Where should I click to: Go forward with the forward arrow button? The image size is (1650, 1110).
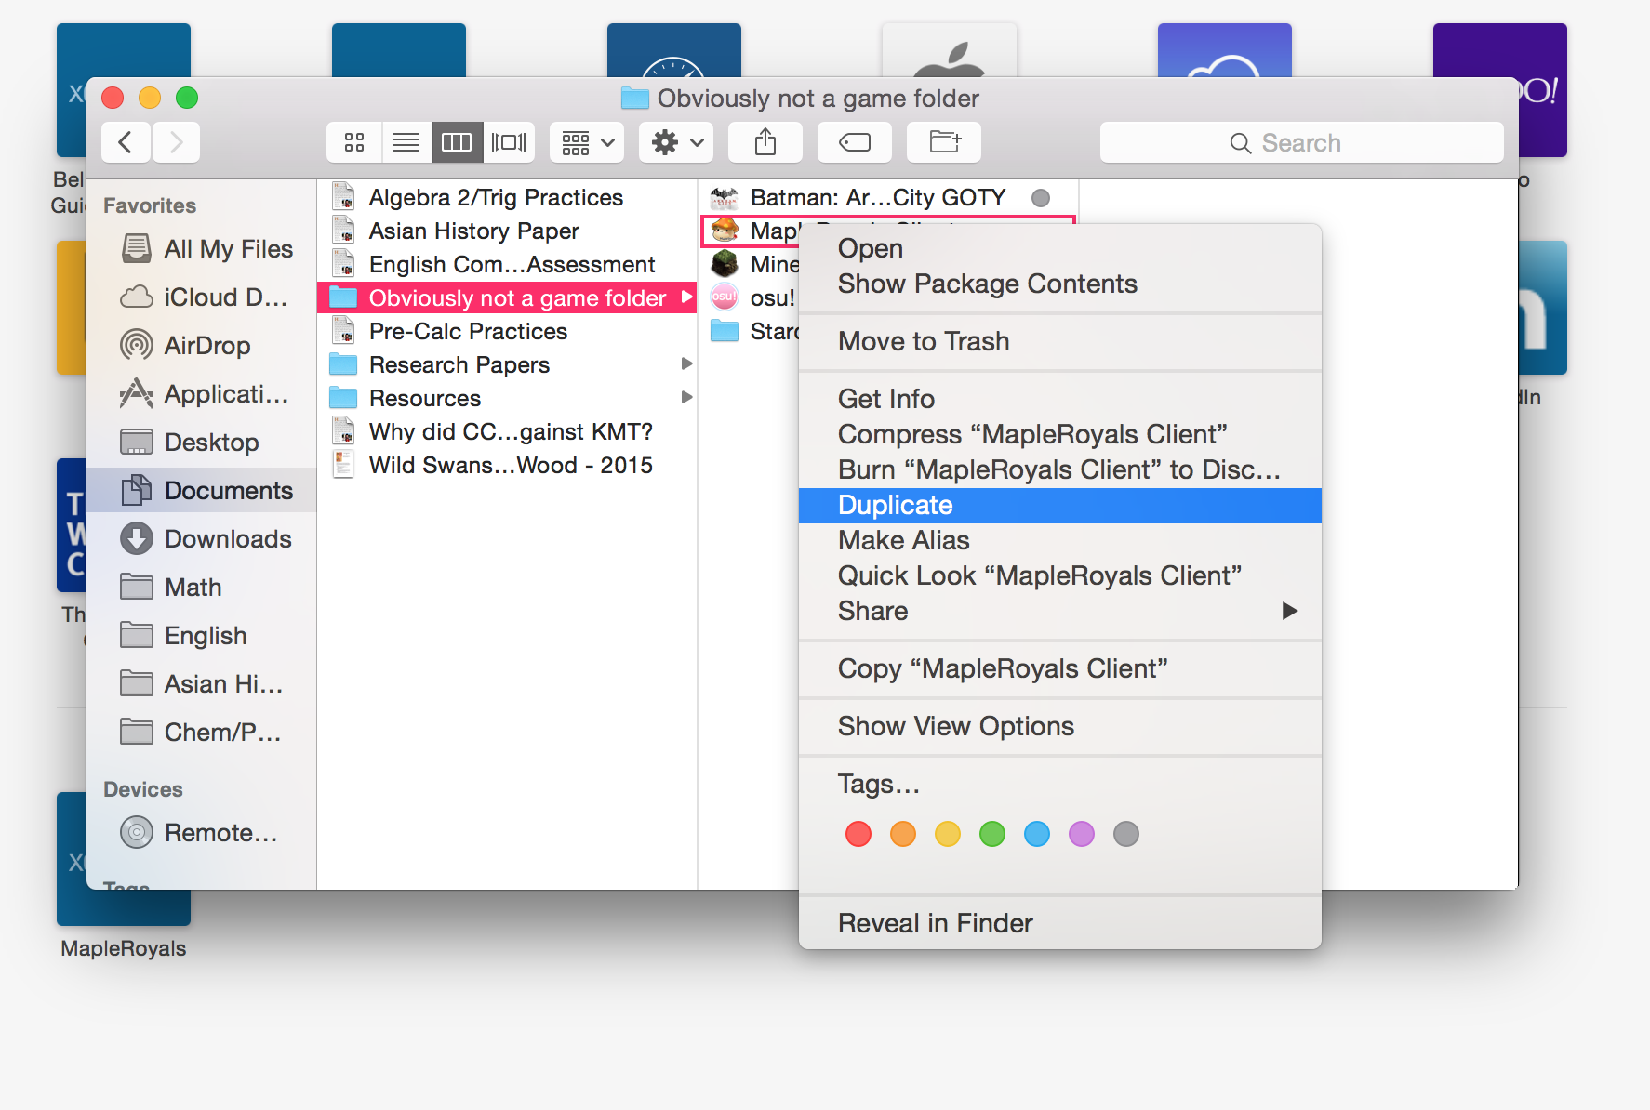tap(176, 142)
